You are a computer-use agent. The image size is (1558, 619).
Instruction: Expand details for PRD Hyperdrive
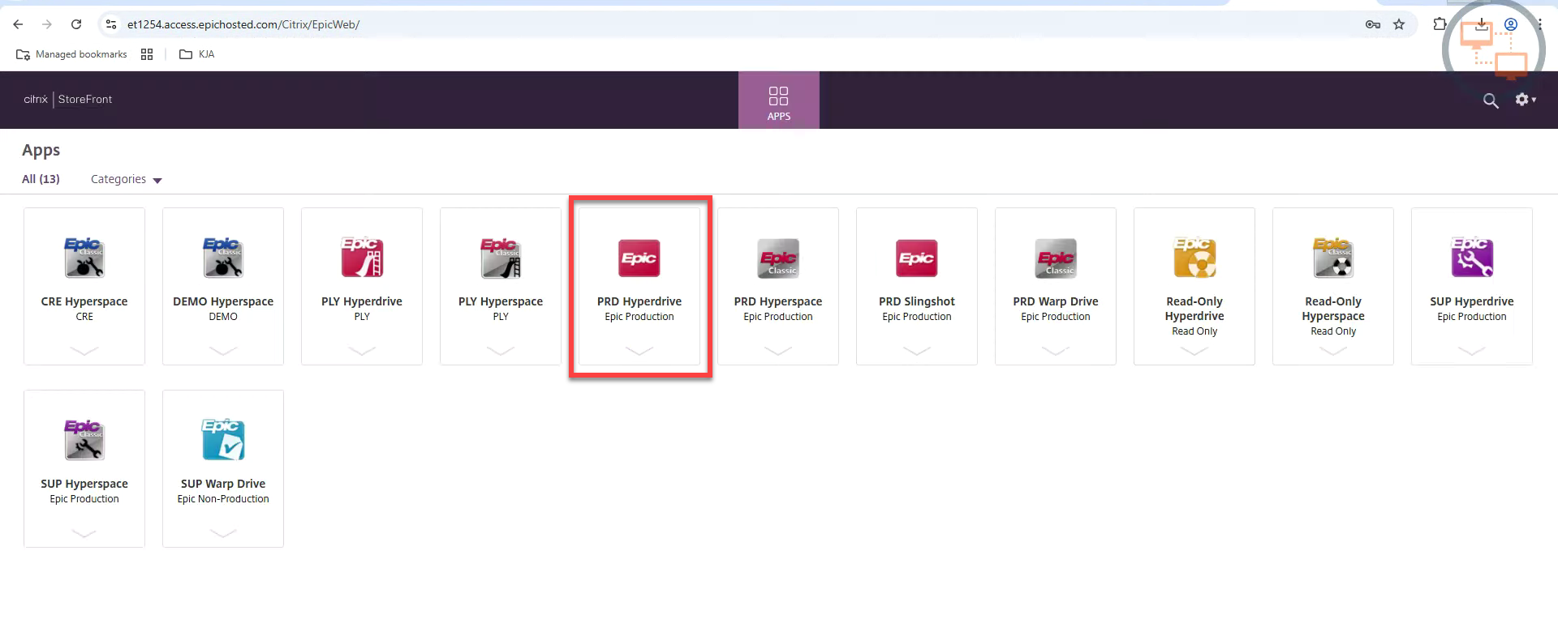tap(639, 351)
